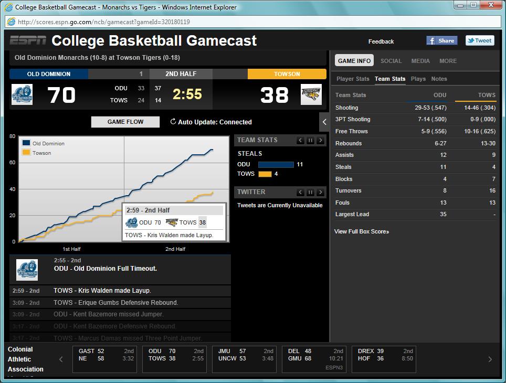Click the Facebook Share button
Image resolution: width=506 pixels, height=383 pixels.
(x=442, y=40)
